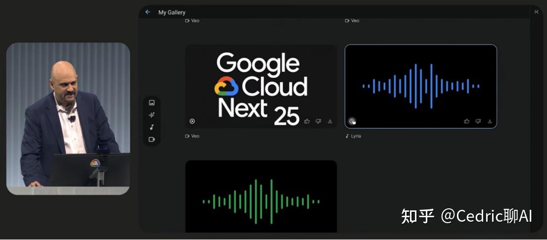Click the Lyria label under blue waveform
This screenshot has width=547, height=240.
(353, 136)
